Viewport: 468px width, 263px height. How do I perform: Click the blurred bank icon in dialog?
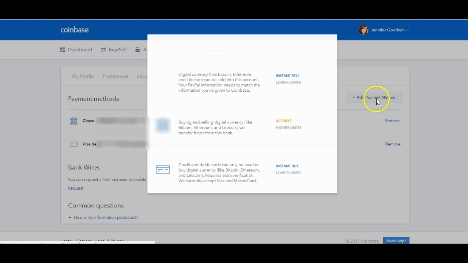pos(163,125)
